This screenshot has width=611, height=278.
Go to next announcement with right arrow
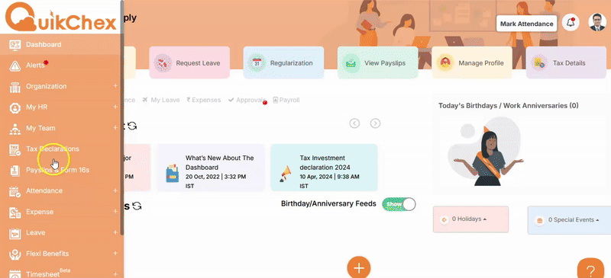click(x=375, y=123)
